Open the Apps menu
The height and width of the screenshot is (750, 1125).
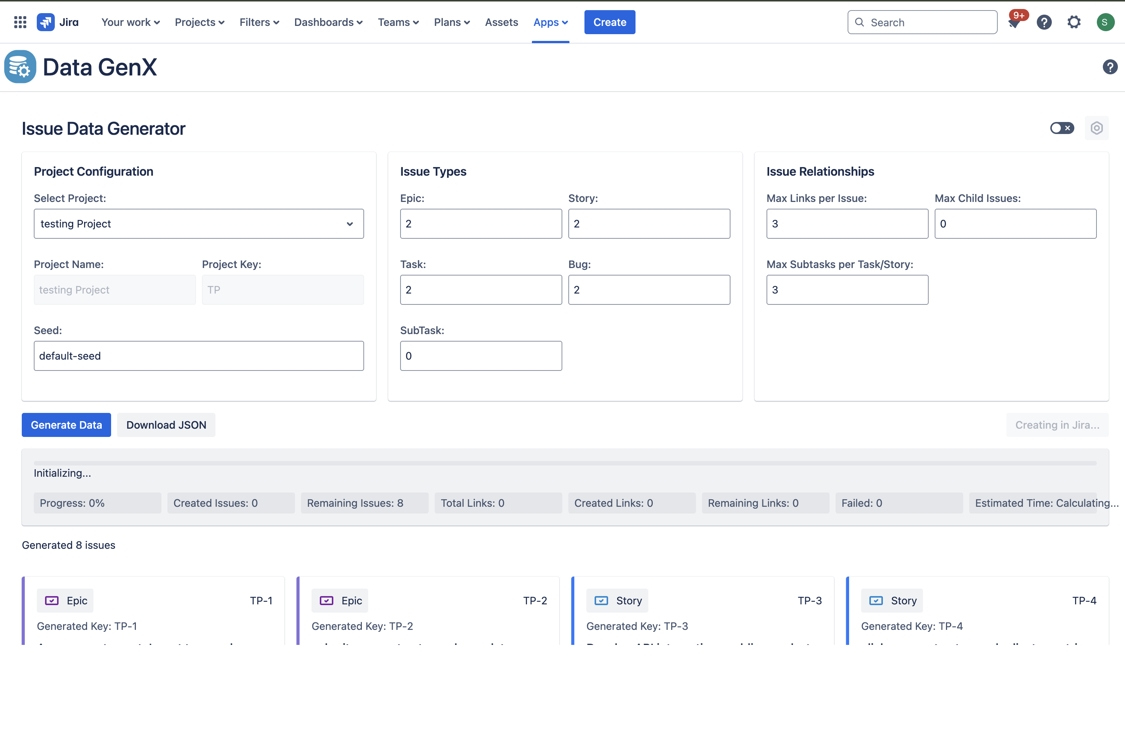tap(551, 22)
